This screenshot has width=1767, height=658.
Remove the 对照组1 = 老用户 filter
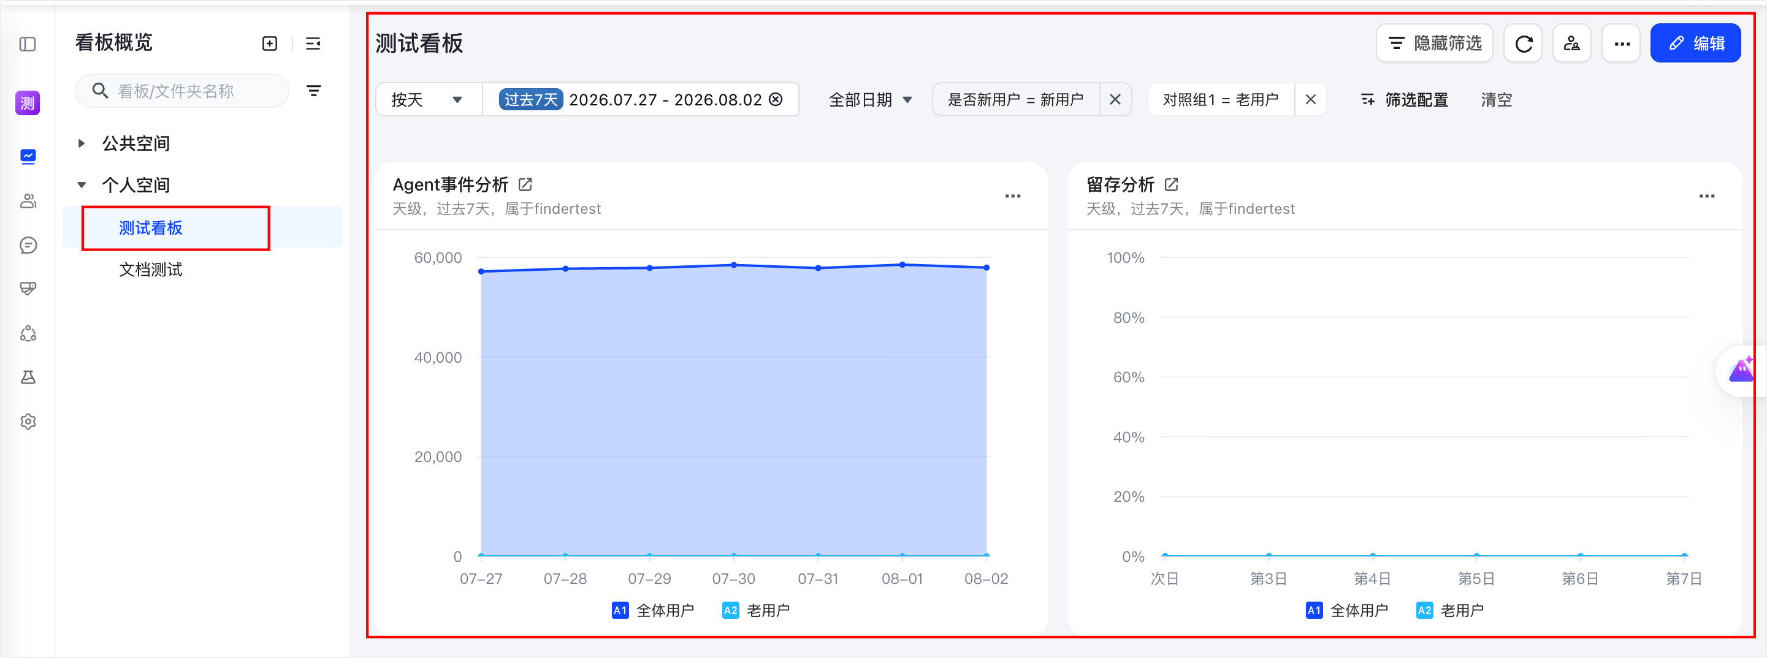pyautogui.click(x=1310, y=99)
